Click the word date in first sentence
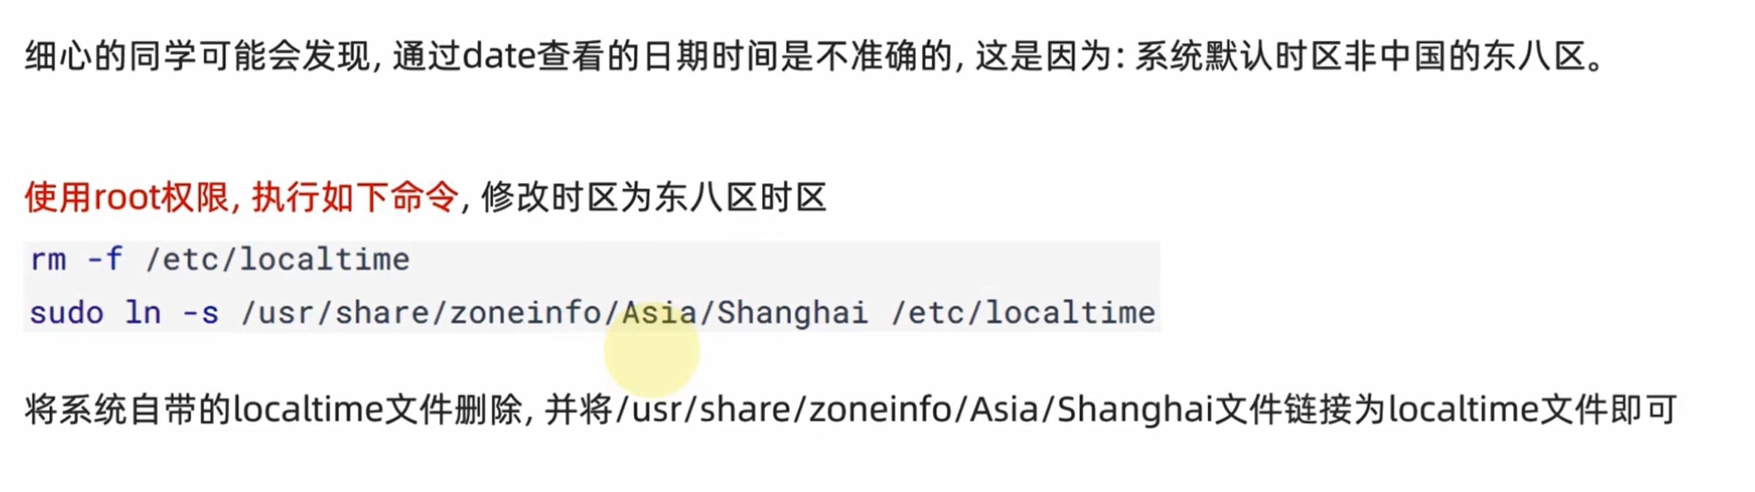The image size is (1755, 492). tap(499, 56)
